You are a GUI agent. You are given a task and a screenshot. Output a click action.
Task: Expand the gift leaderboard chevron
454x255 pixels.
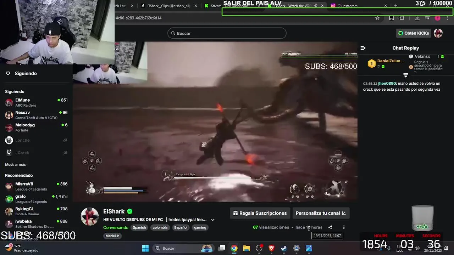pos(406,75)
